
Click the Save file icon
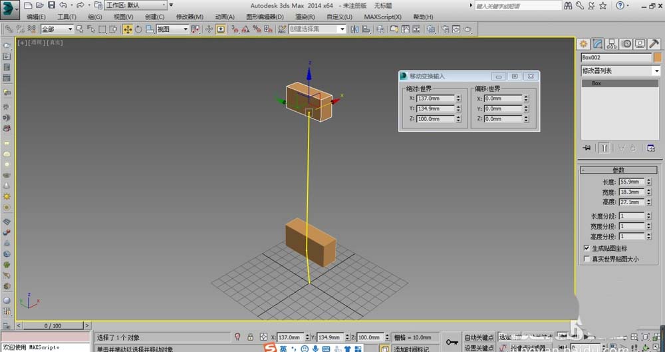click(51, 5)
